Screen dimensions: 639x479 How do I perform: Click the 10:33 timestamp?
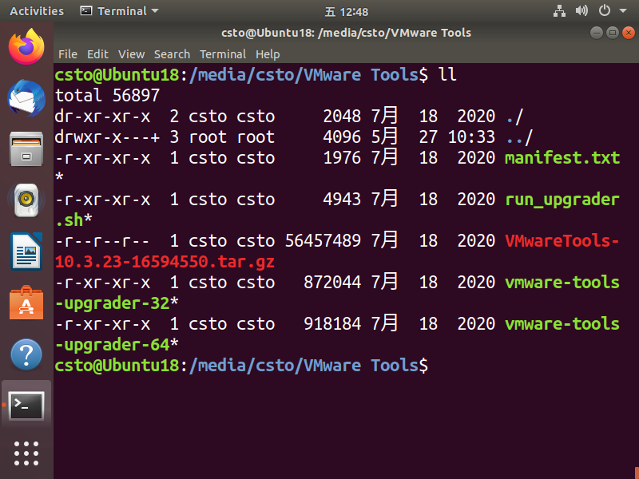click(x=471, y=137)
